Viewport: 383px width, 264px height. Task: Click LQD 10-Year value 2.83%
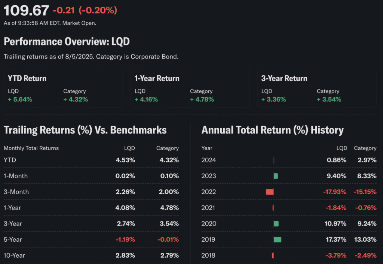click(x=125, y=255)
